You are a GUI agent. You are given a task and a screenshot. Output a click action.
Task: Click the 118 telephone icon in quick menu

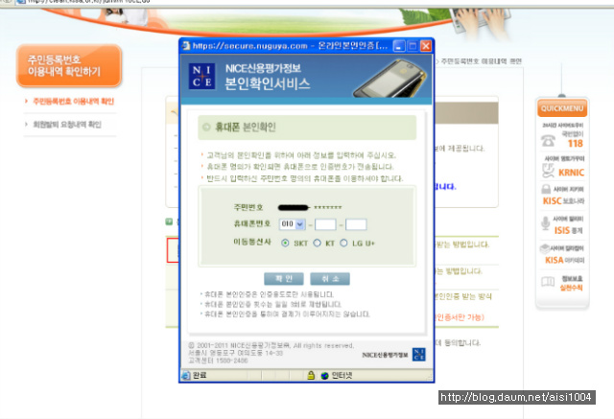click(548, 140)
